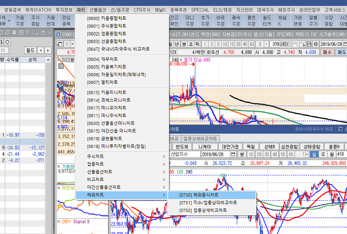Image resolution: width=347 pixels, height=234 pixels.
Task: Click the 379 bar count input field
Action: point(275,44)
